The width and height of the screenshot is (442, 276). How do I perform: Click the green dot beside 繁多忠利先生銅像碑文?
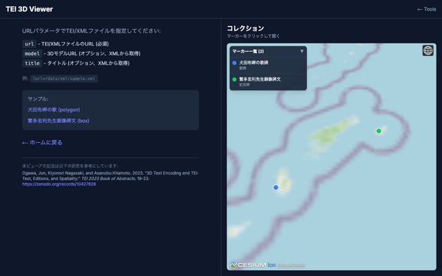[x=234, y=79]
